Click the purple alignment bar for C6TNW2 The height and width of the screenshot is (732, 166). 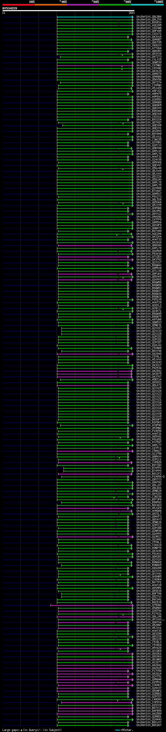pyautogui.click(x=95, y=65)
